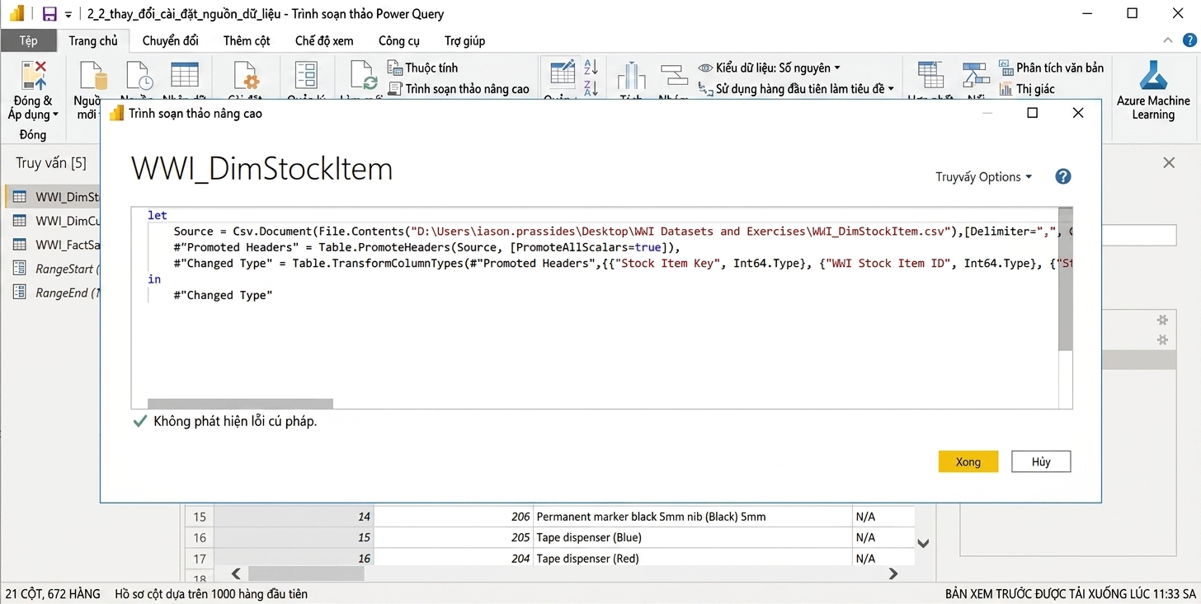The width and height of the screenshot is (1201, 604).
Task: Click the group by icon
Action: pos(674,76)
